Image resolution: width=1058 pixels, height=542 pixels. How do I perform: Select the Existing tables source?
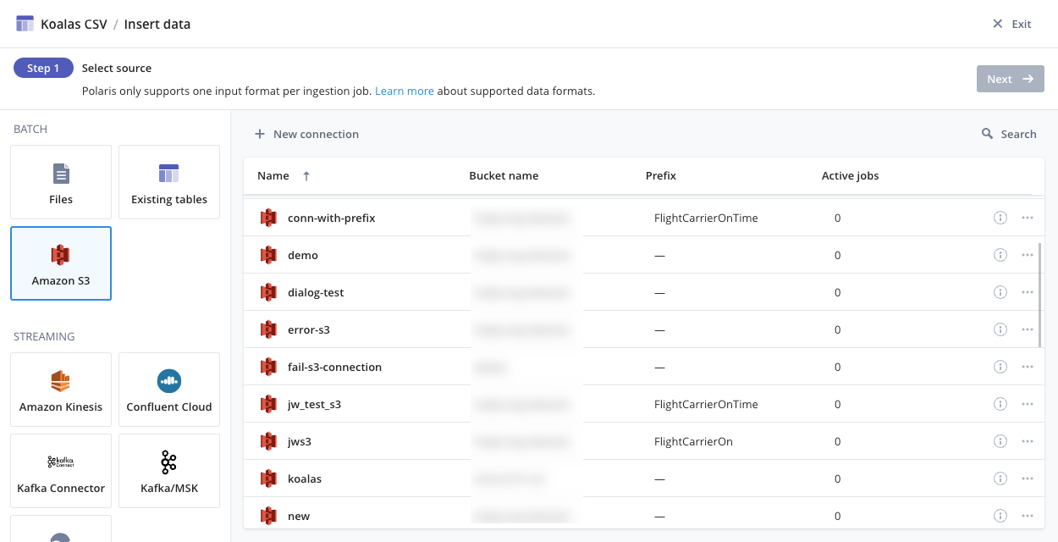[168, 181]
